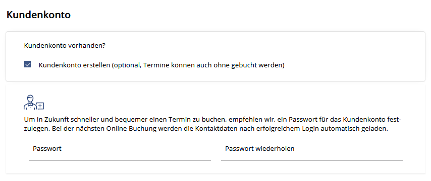Image resolution: width=431 pixels, height=181 pixels.
Task: Click the Kundenkonto page heading
Action: pyautogui.click(x=38, y=15)
